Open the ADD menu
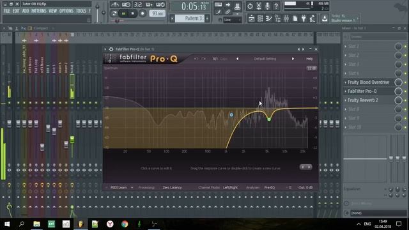The image size is (409, 230). click(x=26, y=11)
